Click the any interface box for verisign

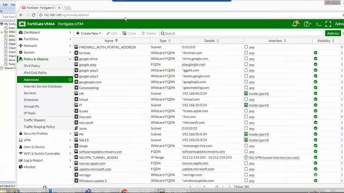click(246, 175)
